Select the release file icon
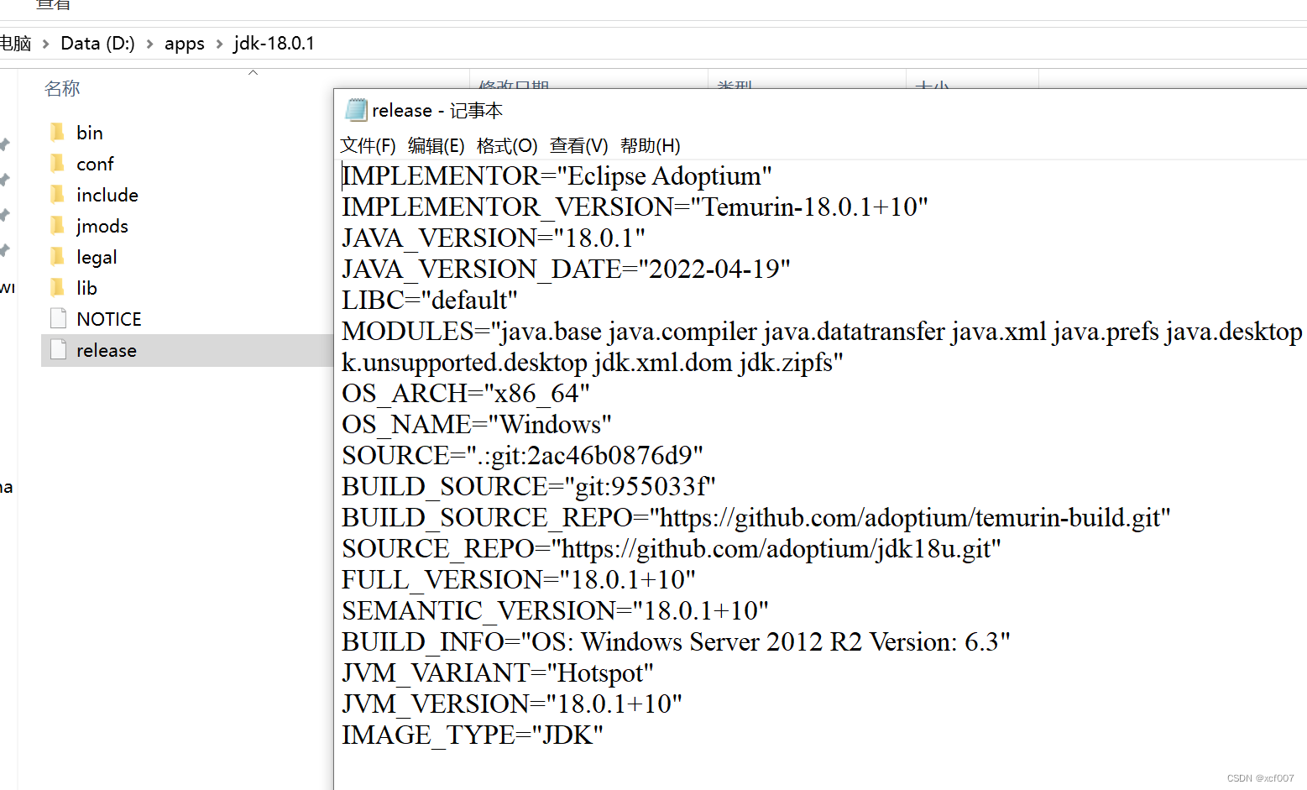Image resolution: width=1307 pixels, height=790 pixels. [x=58, y=350]
